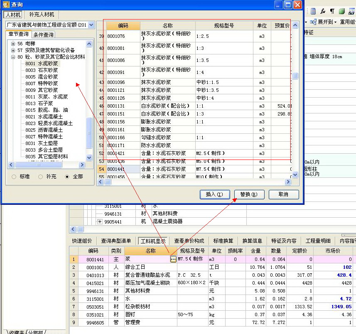This screenshot has height=334, width=356.
Task: Open the 工程量明细 tab
Action: tap(318, 241)
